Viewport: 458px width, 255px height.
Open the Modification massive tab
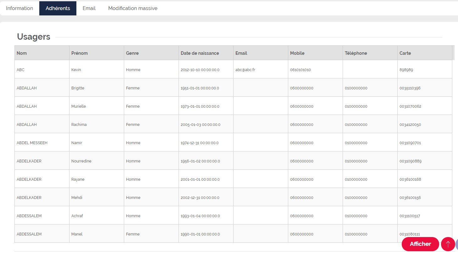pyautogui.click(x=133, y=8)
